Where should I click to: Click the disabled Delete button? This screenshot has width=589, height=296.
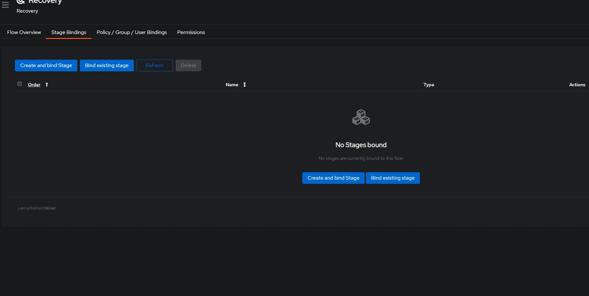(x=188, y=65)
